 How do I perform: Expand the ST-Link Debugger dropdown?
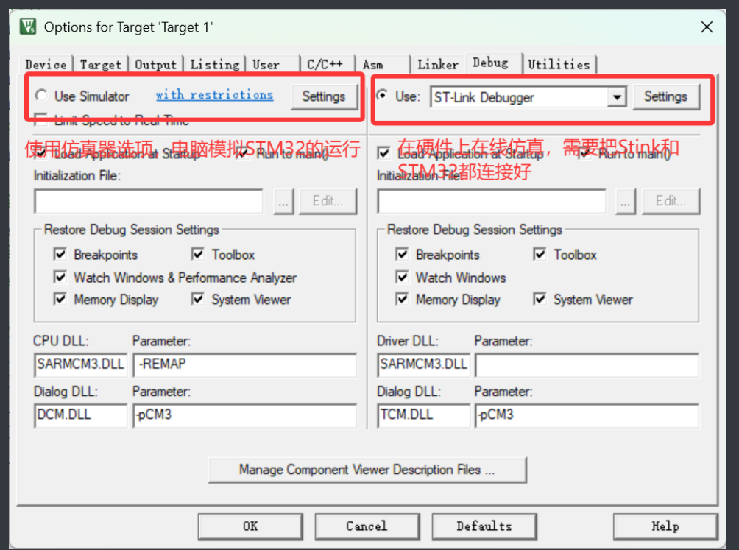click(x=617, y=98)
